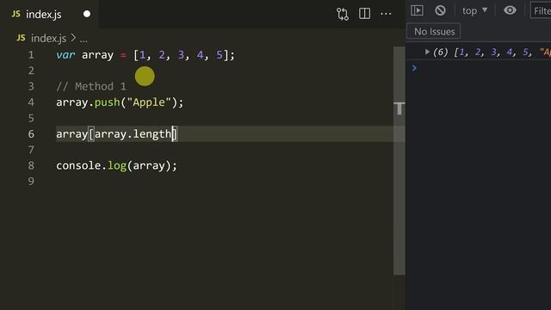Click the JS file icon in the tab

click(15, 14)
